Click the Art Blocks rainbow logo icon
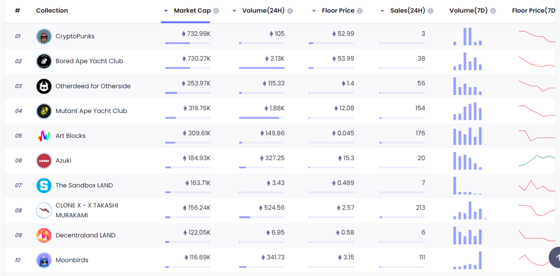Screen dimensions: 560x276 pos(44,136)
